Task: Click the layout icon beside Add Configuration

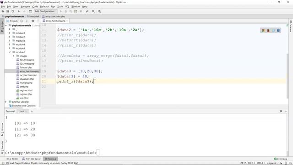Action: click(x=30, y=11)
